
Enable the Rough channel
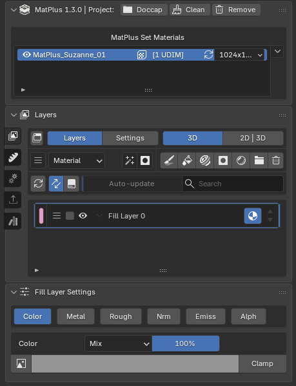click(x=121, y=316)
